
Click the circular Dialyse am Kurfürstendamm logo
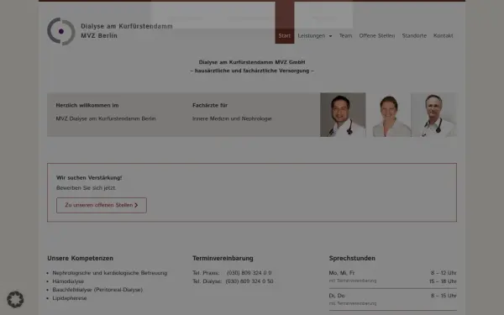pyautogui.click(x=61, y=31)
